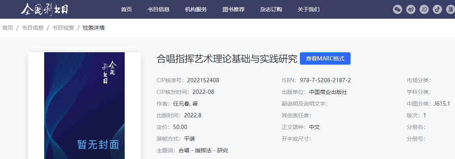Viewport: 455px width, 159px height.
Task: Click the 书目信息 breadcrumb link
Action: tap(32, 28)
